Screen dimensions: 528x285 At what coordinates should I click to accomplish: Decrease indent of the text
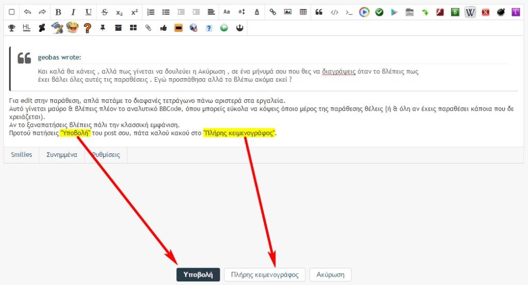coord(181,12)
